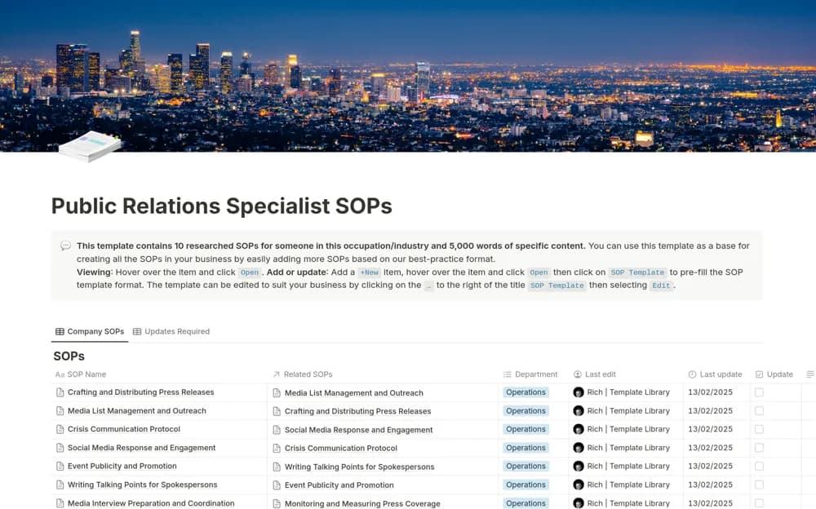Image resolution: width=816 pixels, height=509 pixels.
Task: Switch to the Updates Required tab
Action: pyautogui.click(x=171, y=331)
